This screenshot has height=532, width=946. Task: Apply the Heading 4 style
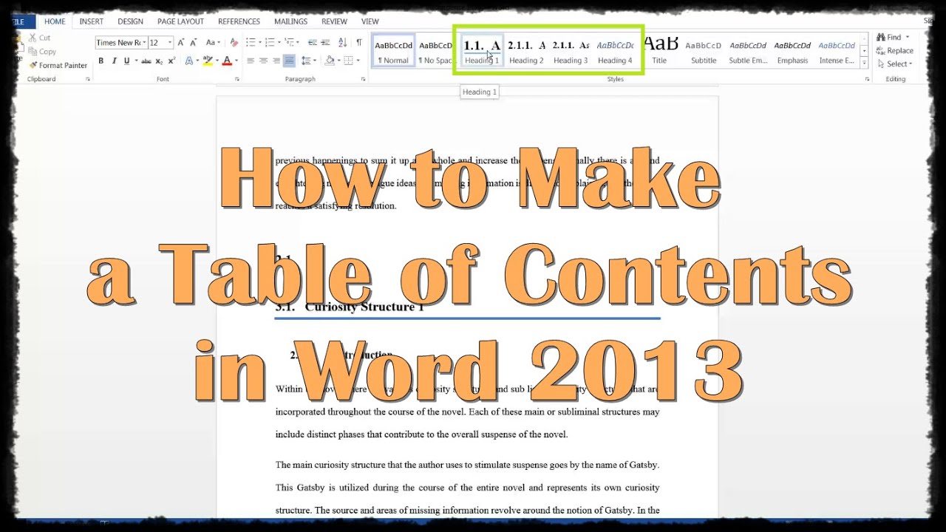point(615,51)
